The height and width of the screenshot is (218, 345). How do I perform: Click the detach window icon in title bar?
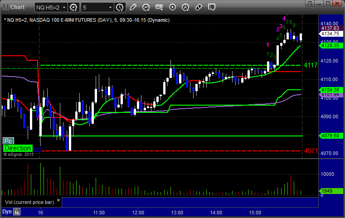pos(310,3)
